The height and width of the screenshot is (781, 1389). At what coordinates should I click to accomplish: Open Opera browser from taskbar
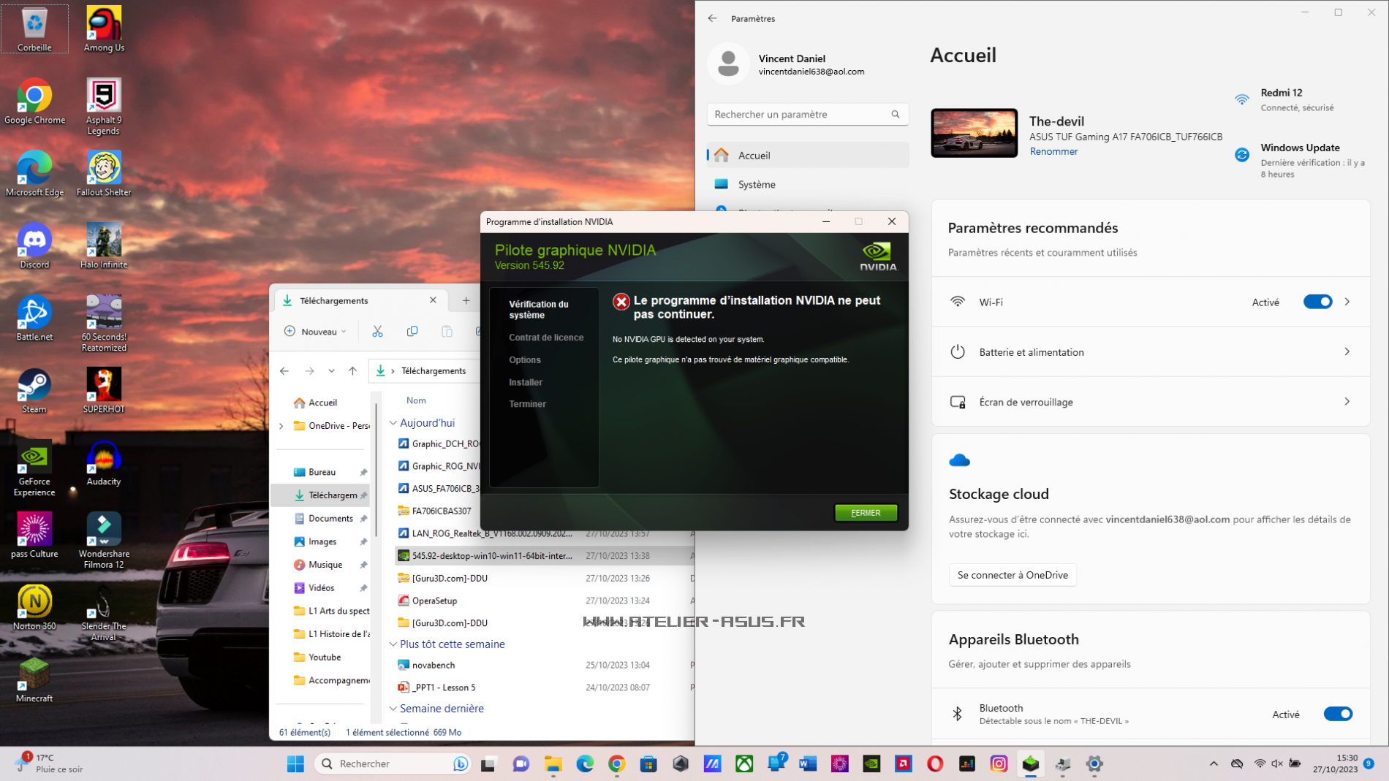pyautogui.click(x=935, y=764)
